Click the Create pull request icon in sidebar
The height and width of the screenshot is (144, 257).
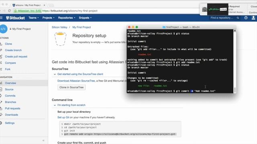tap(1, 56)
